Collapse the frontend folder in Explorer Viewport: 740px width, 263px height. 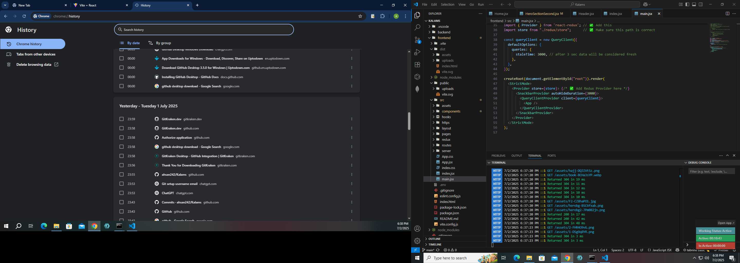[x=429, y=38]
